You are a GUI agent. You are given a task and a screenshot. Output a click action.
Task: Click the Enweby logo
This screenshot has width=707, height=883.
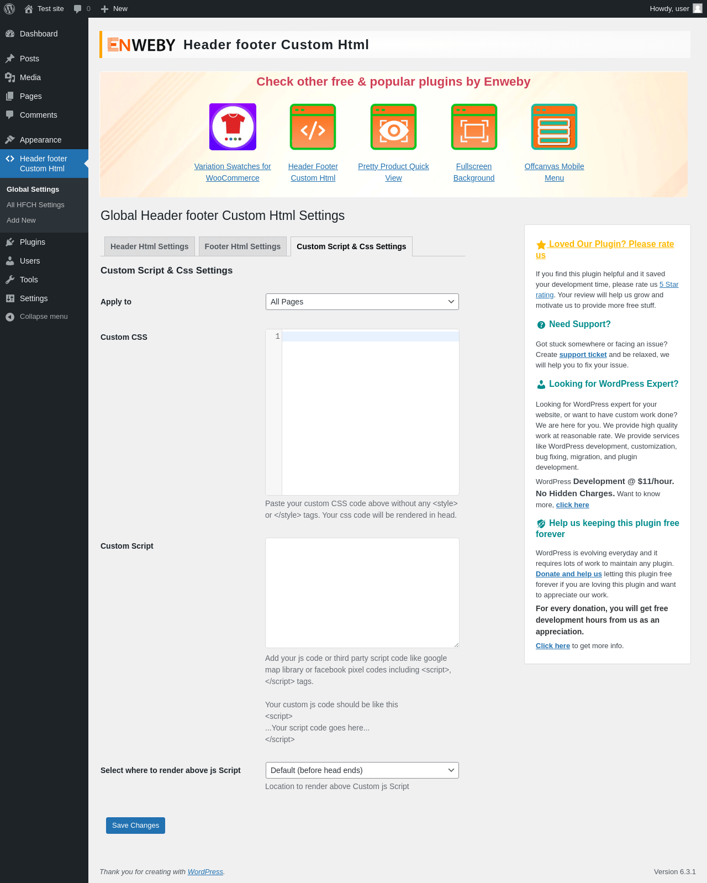(141, 45)
